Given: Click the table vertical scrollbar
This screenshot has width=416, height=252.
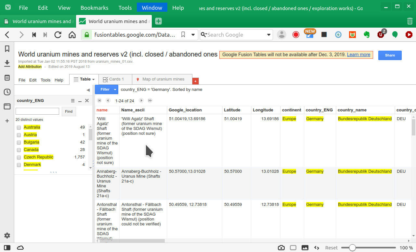Looking at the screenshot, I should coord(413,127).
